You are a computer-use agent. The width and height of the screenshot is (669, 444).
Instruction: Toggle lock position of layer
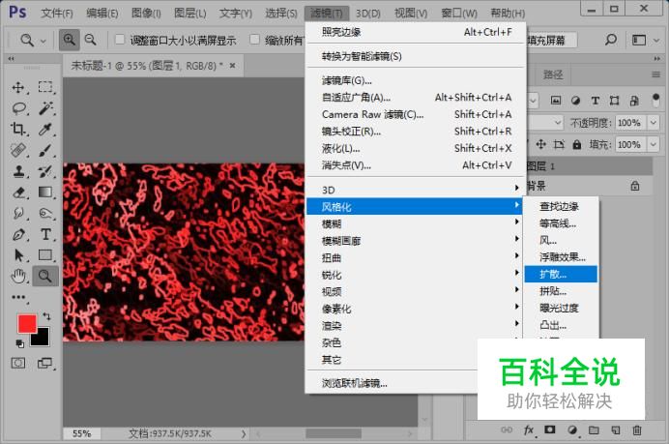coord(541,144)
